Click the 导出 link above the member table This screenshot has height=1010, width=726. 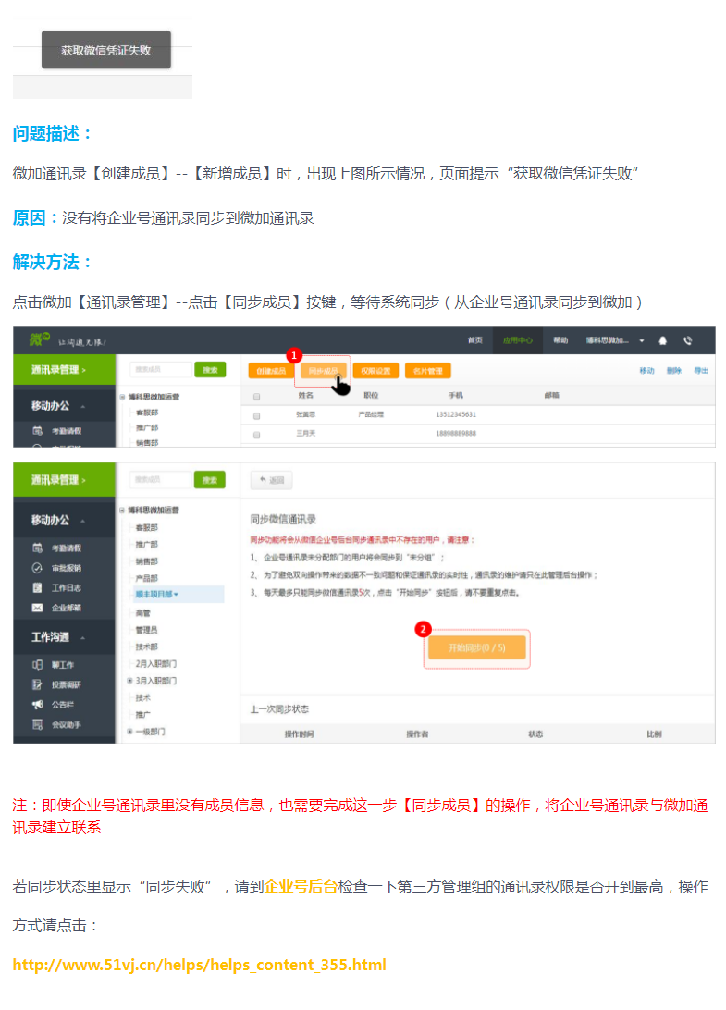pyautogui.click(x=701, y=371)
